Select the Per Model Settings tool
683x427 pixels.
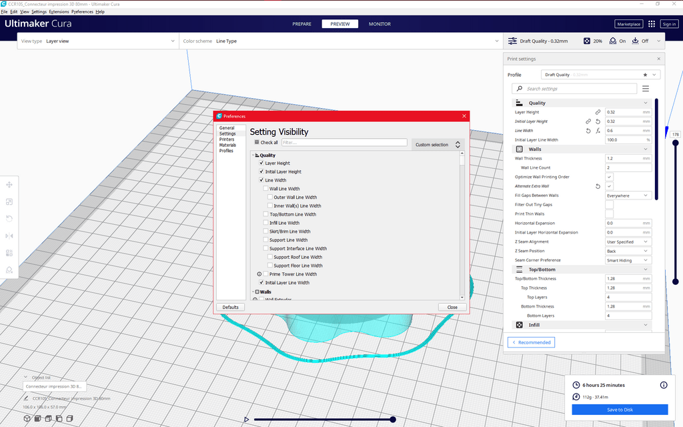[x=9, y=253]
